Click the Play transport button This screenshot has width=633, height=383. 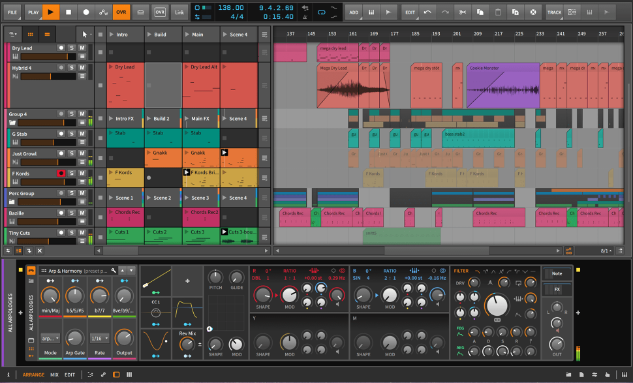click(51, 12)
